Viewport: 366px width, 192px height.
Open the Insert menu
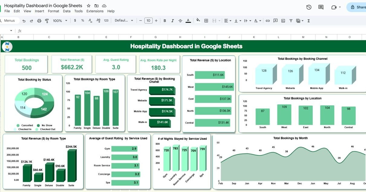39,11
